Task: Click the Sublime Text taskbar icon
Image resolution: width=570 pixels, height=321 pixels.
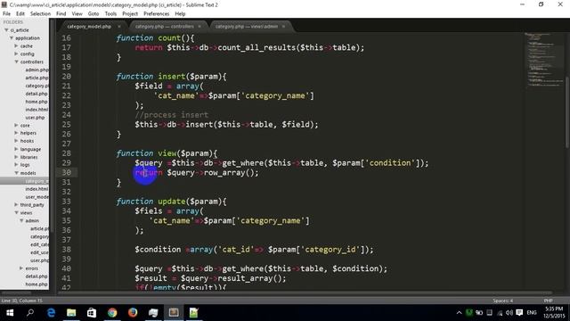Action: click(174, 313)
